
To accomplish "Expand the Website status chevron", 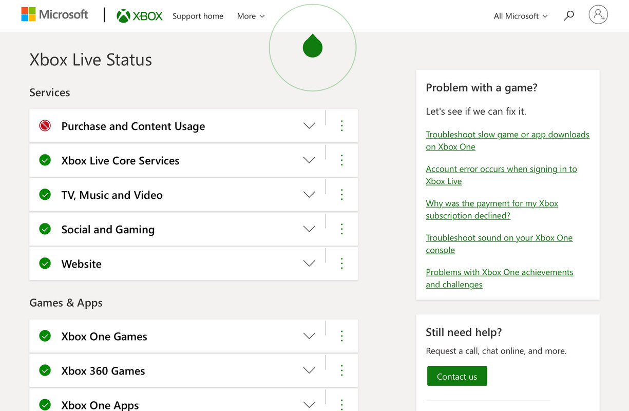I will (x=309, y=264).
